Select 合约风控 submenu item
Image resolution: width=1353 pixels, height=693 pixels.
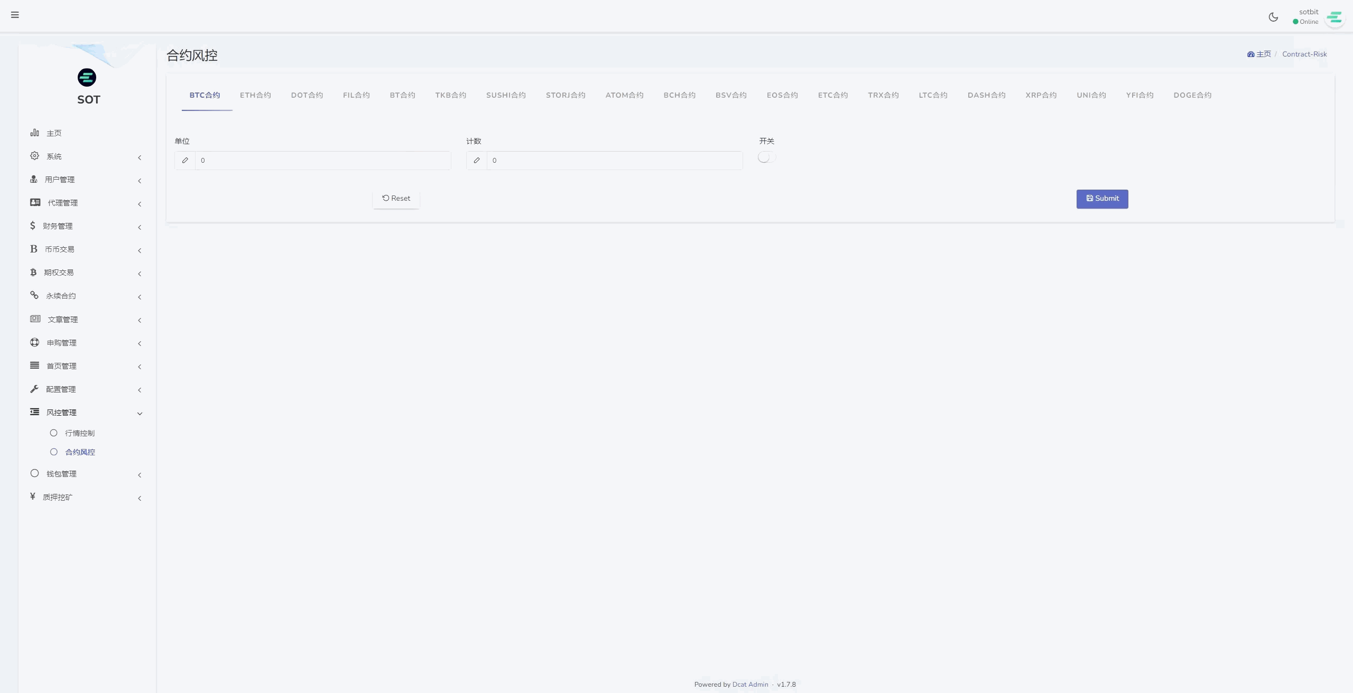point(80,452)
